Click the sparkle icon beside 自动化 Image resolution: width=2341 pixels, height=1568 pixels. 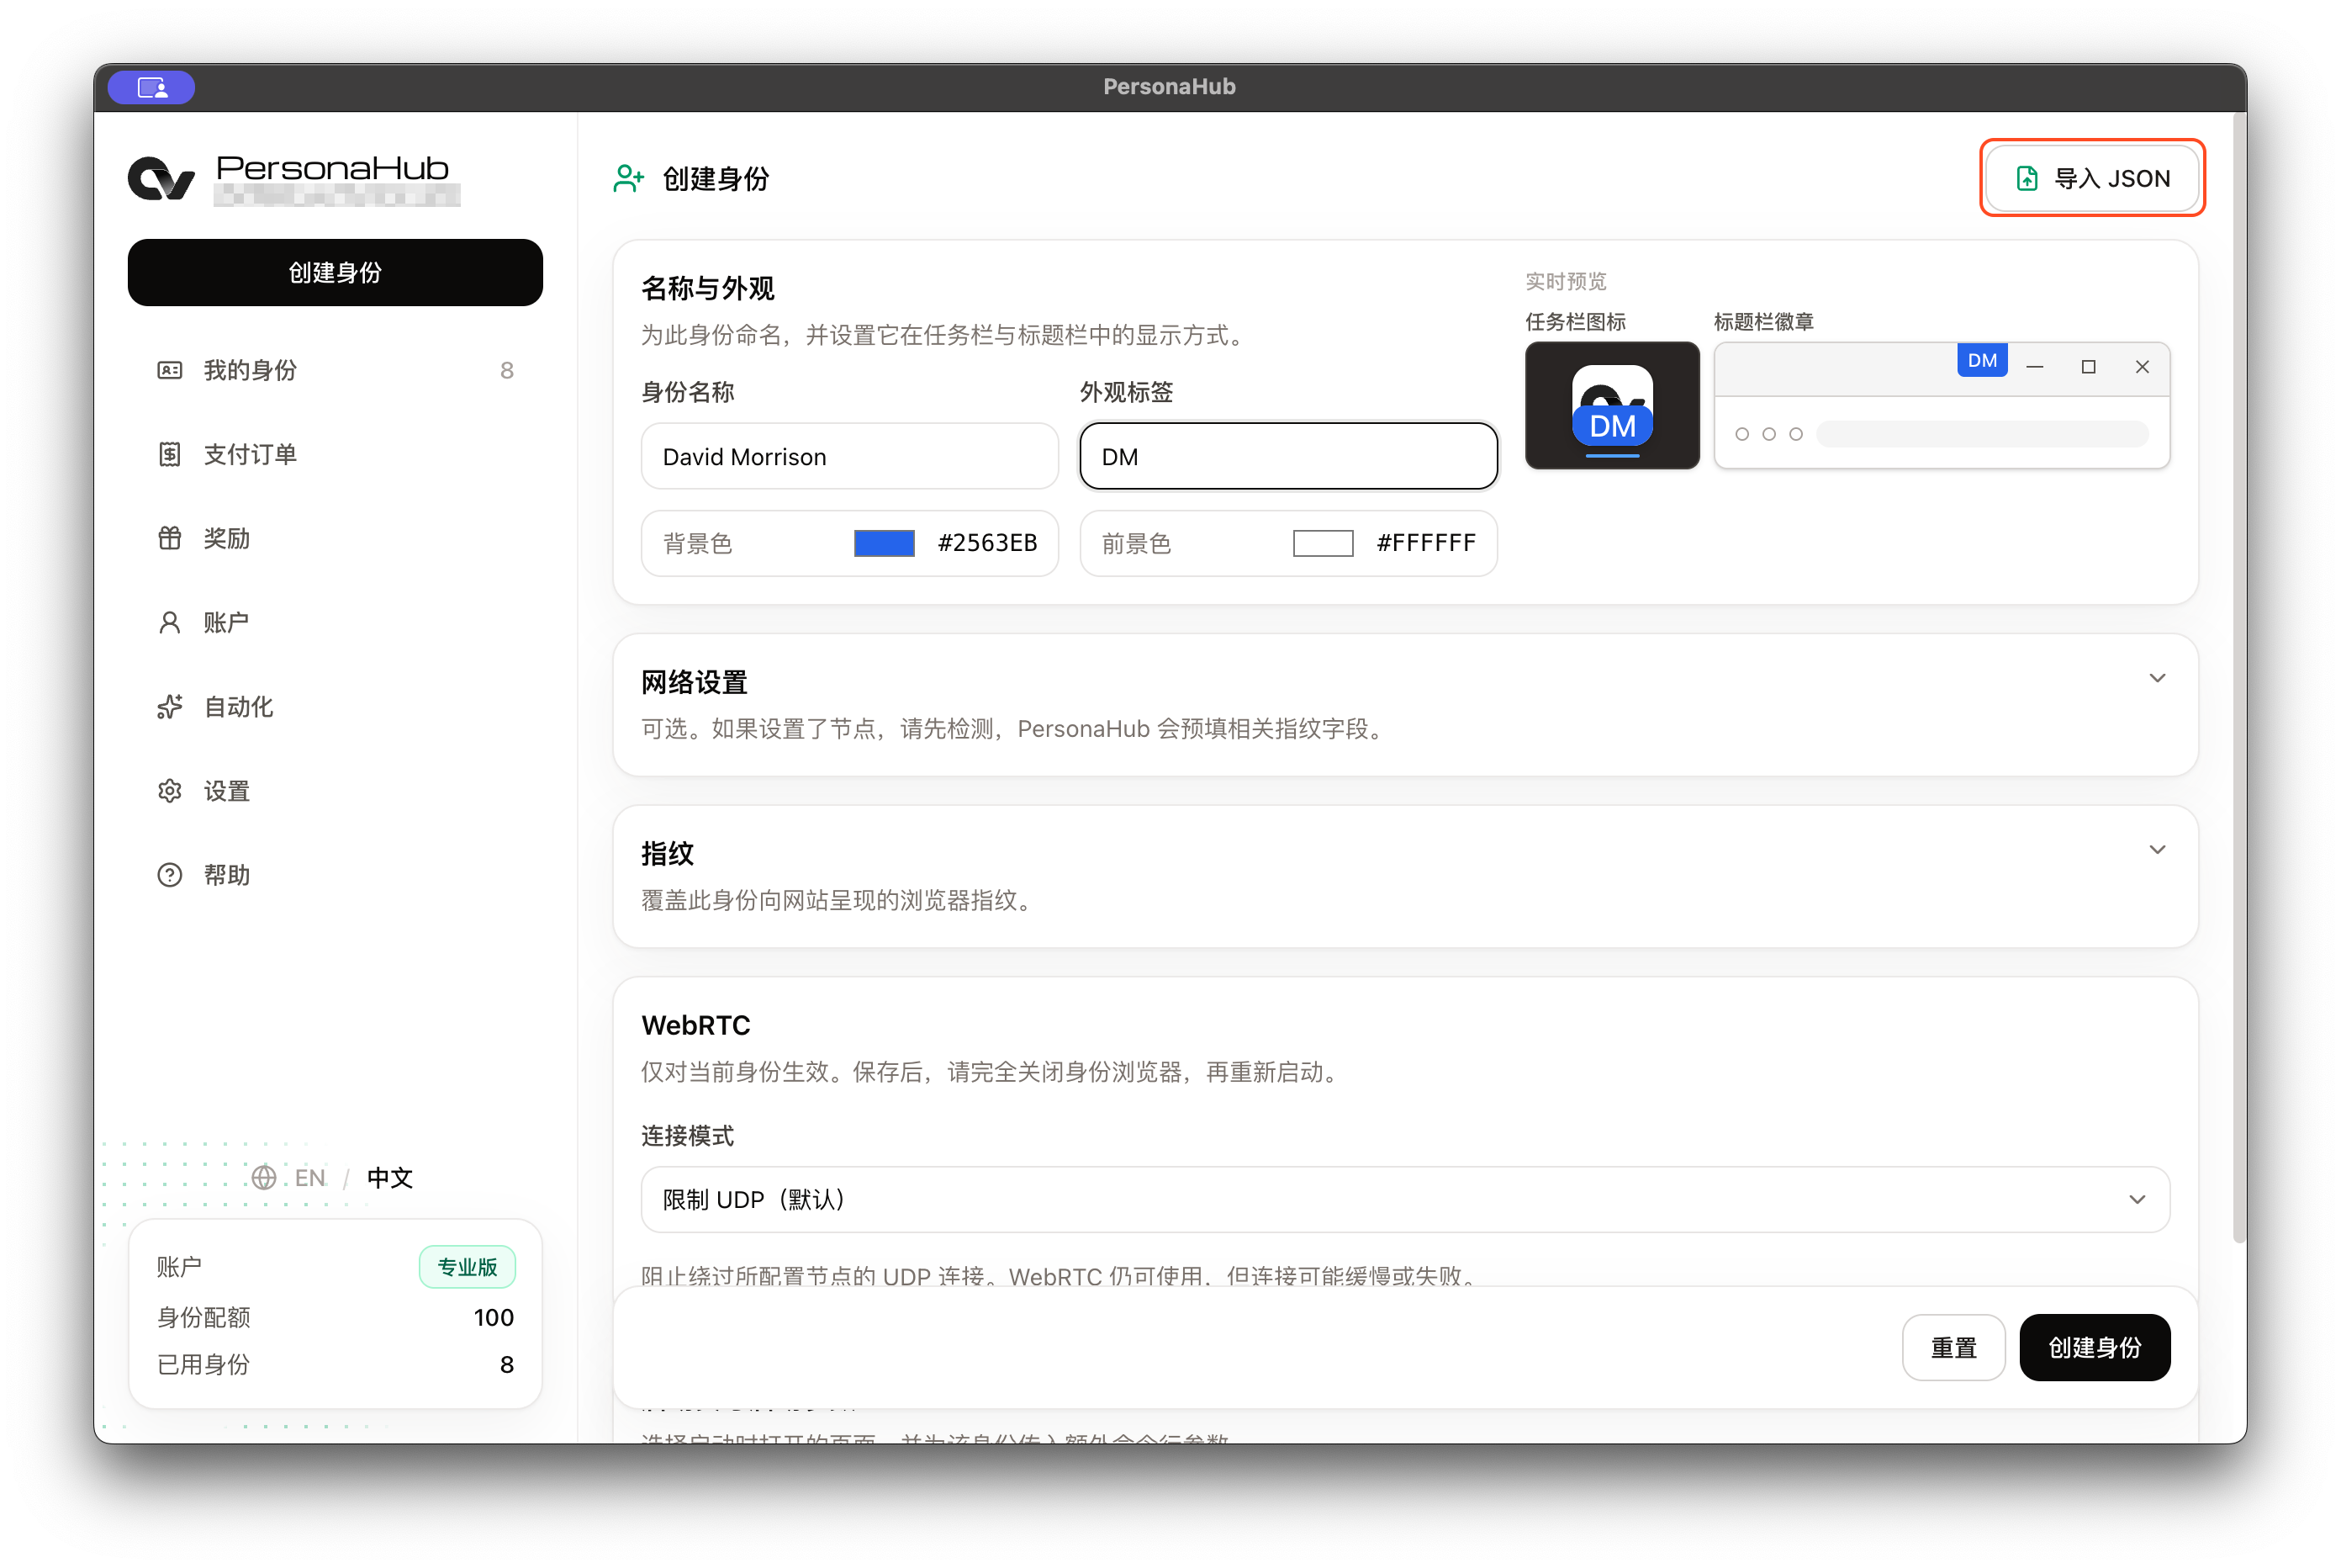click(170, 707)
